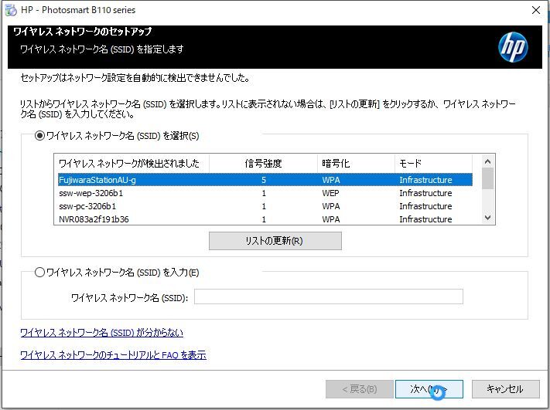The height and width of the screenshot is (410, 550).
Task: Click Infrastructure mode cell of NVR083a2f191b36
Action: (x=425, y=219)
